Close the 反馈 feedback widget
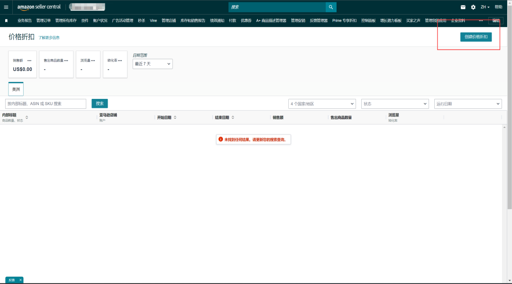The width and height of the screenshot is (512, 284). (x=20, y=280)
